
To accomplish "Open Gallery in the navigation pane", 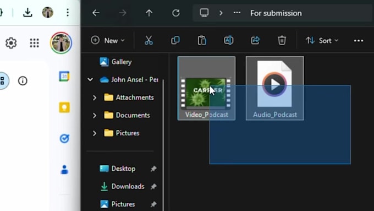I will (116, 62).
